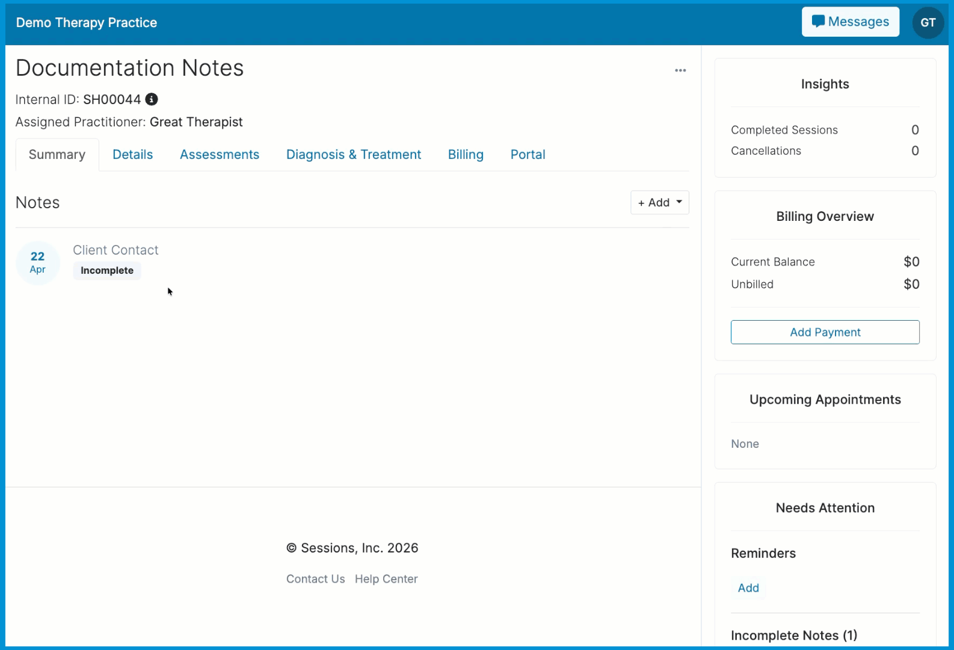Click the Unbilled amount label
The image size is (954, 650).
(752, 284)
